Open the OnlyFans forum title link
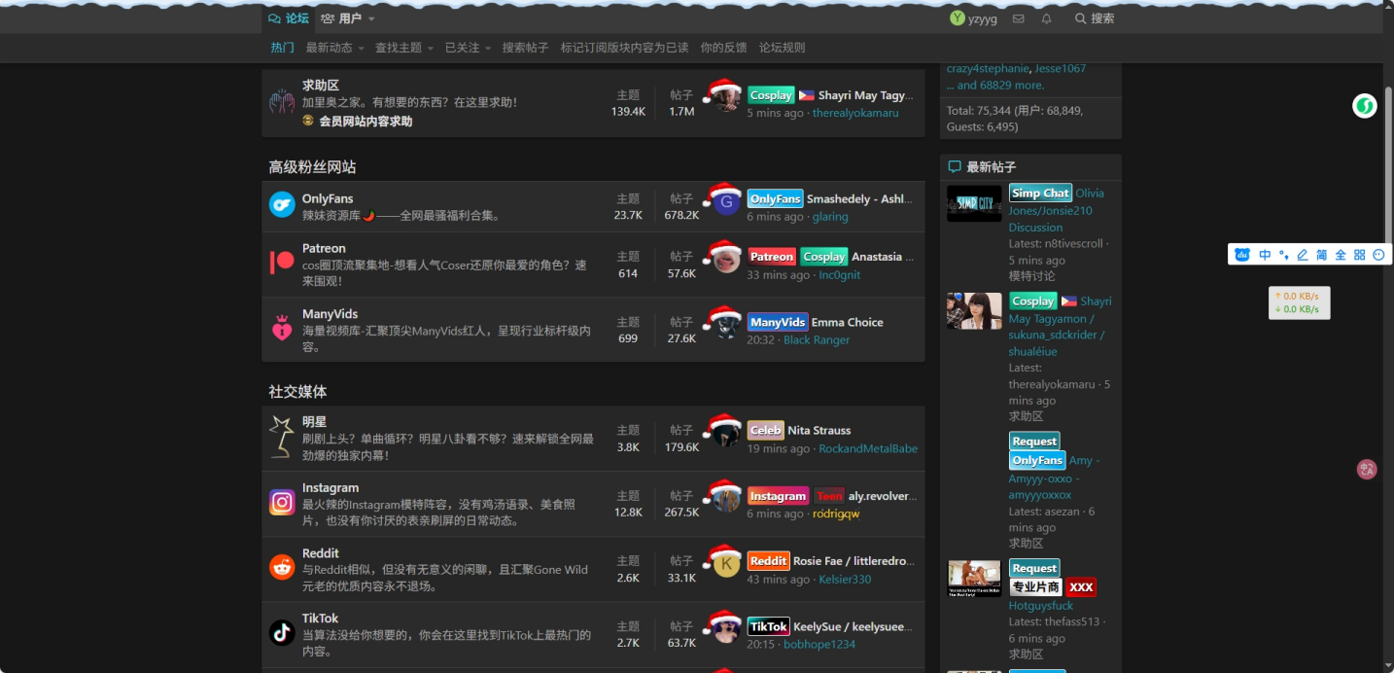1394x673 pixels. 328,198
